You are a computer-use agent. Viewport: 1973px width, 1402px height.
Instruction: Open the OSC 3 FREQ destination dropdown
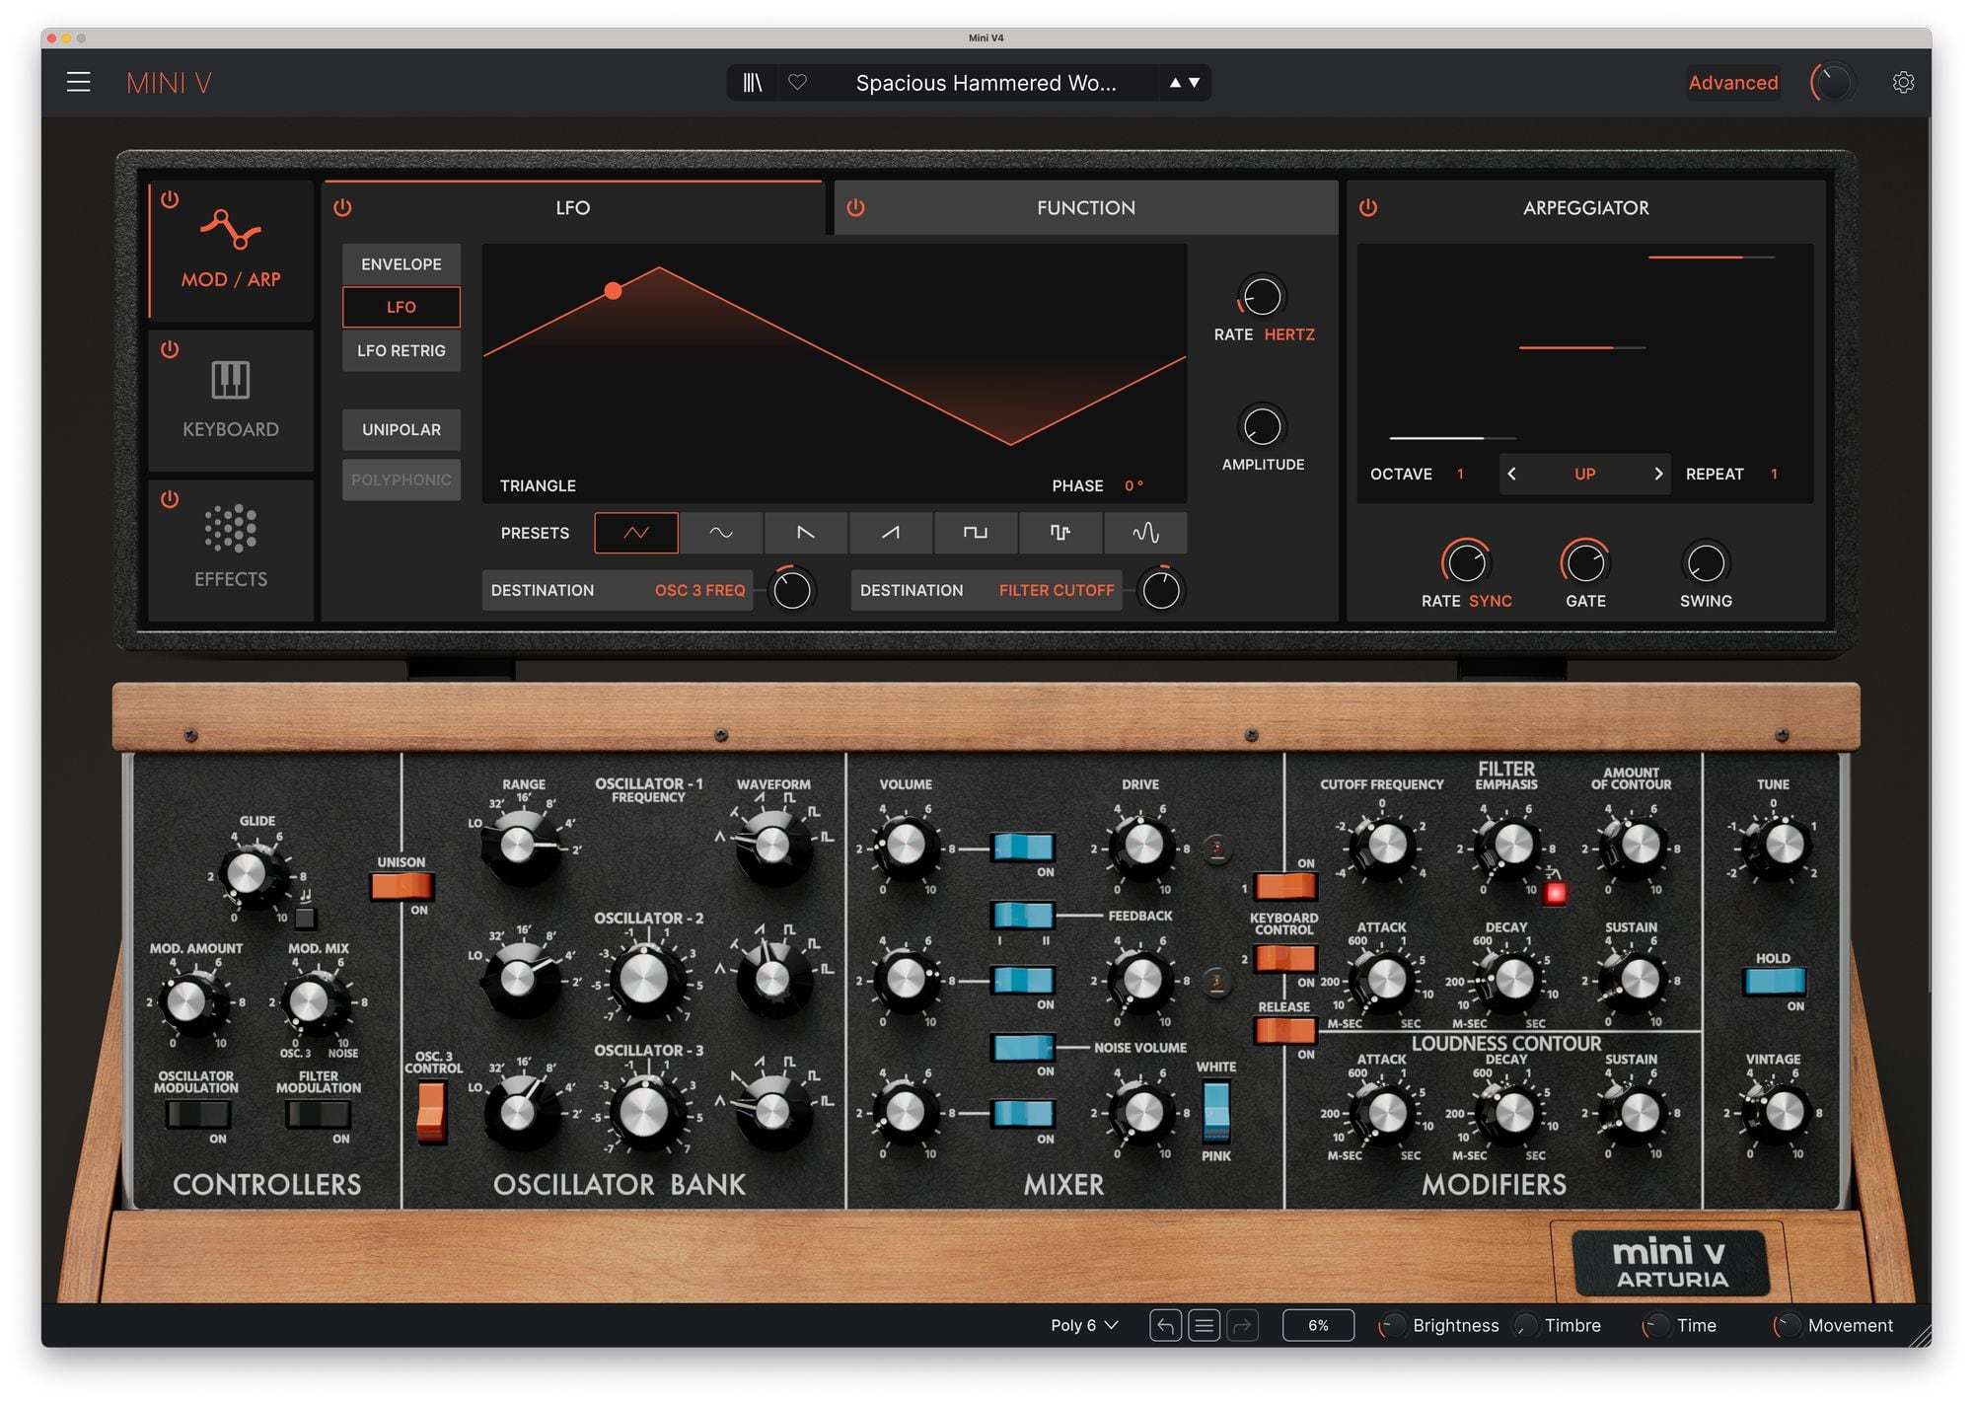tap(699, 590)
